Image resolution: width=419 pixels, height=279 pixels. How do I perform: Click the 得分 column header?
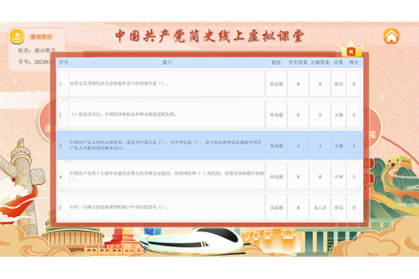click(x=353, y=63)
